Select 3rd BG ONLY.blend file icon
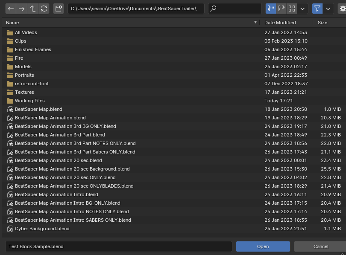This screenshot has height=255, width=346. pyautogui.click(x=10, y=126)
